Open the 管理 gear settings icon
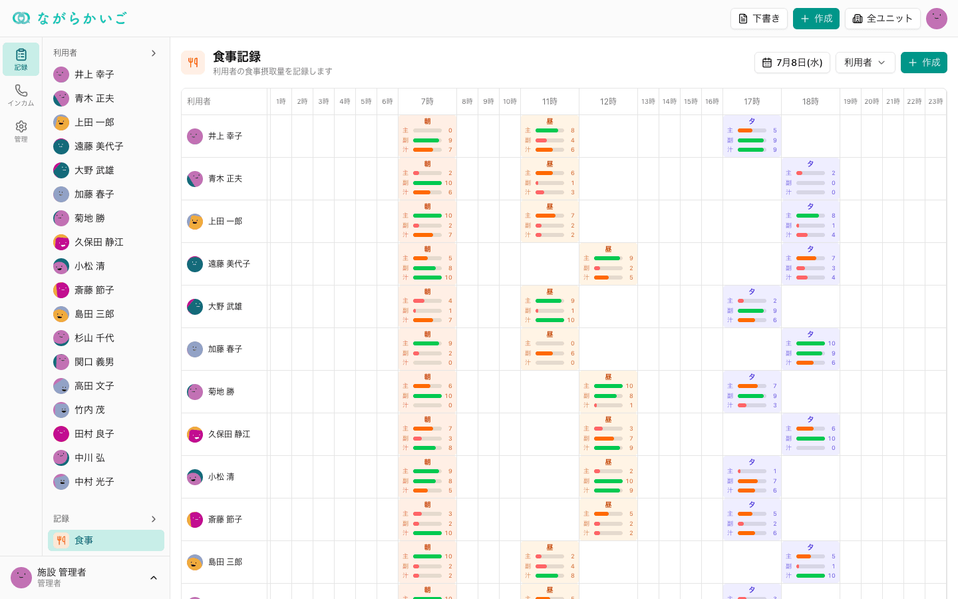The height and width of the screenshot is (599, 958). [21, 131]
